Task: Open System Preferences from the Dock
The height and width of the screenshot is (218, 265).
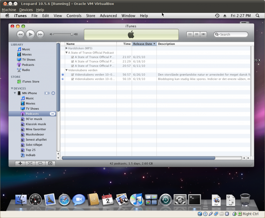Action: coord(180,200)
